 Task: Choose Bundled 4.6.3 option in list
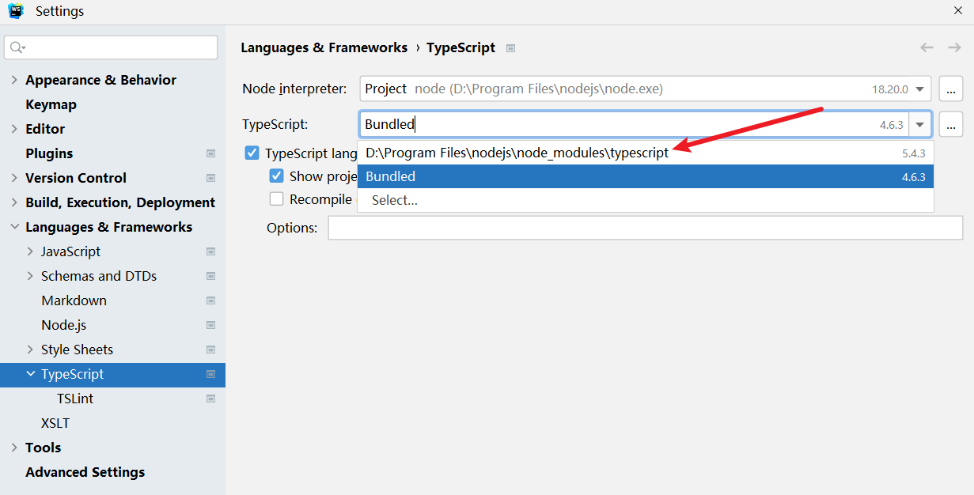click(x=646, y=176)
